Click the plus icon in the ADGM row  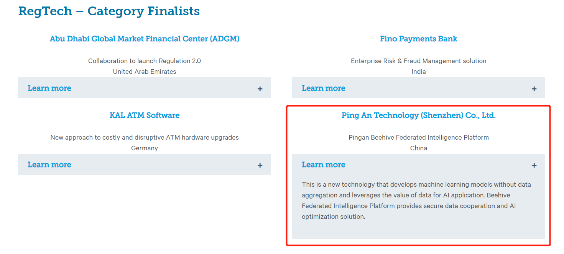point(260,89)
